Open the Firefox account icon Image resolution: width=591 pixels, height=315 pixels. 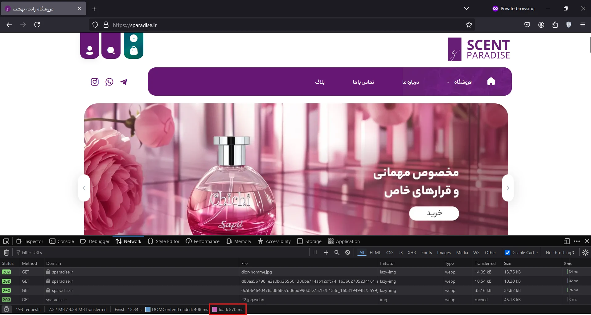(541, 25)
